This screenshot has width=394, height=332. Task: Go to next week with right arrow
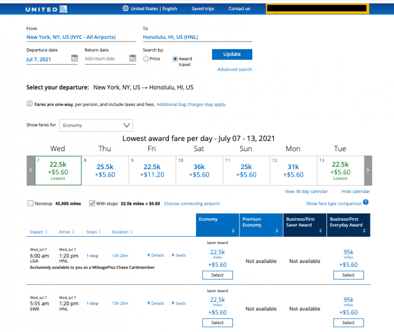(x=367, y=170)
